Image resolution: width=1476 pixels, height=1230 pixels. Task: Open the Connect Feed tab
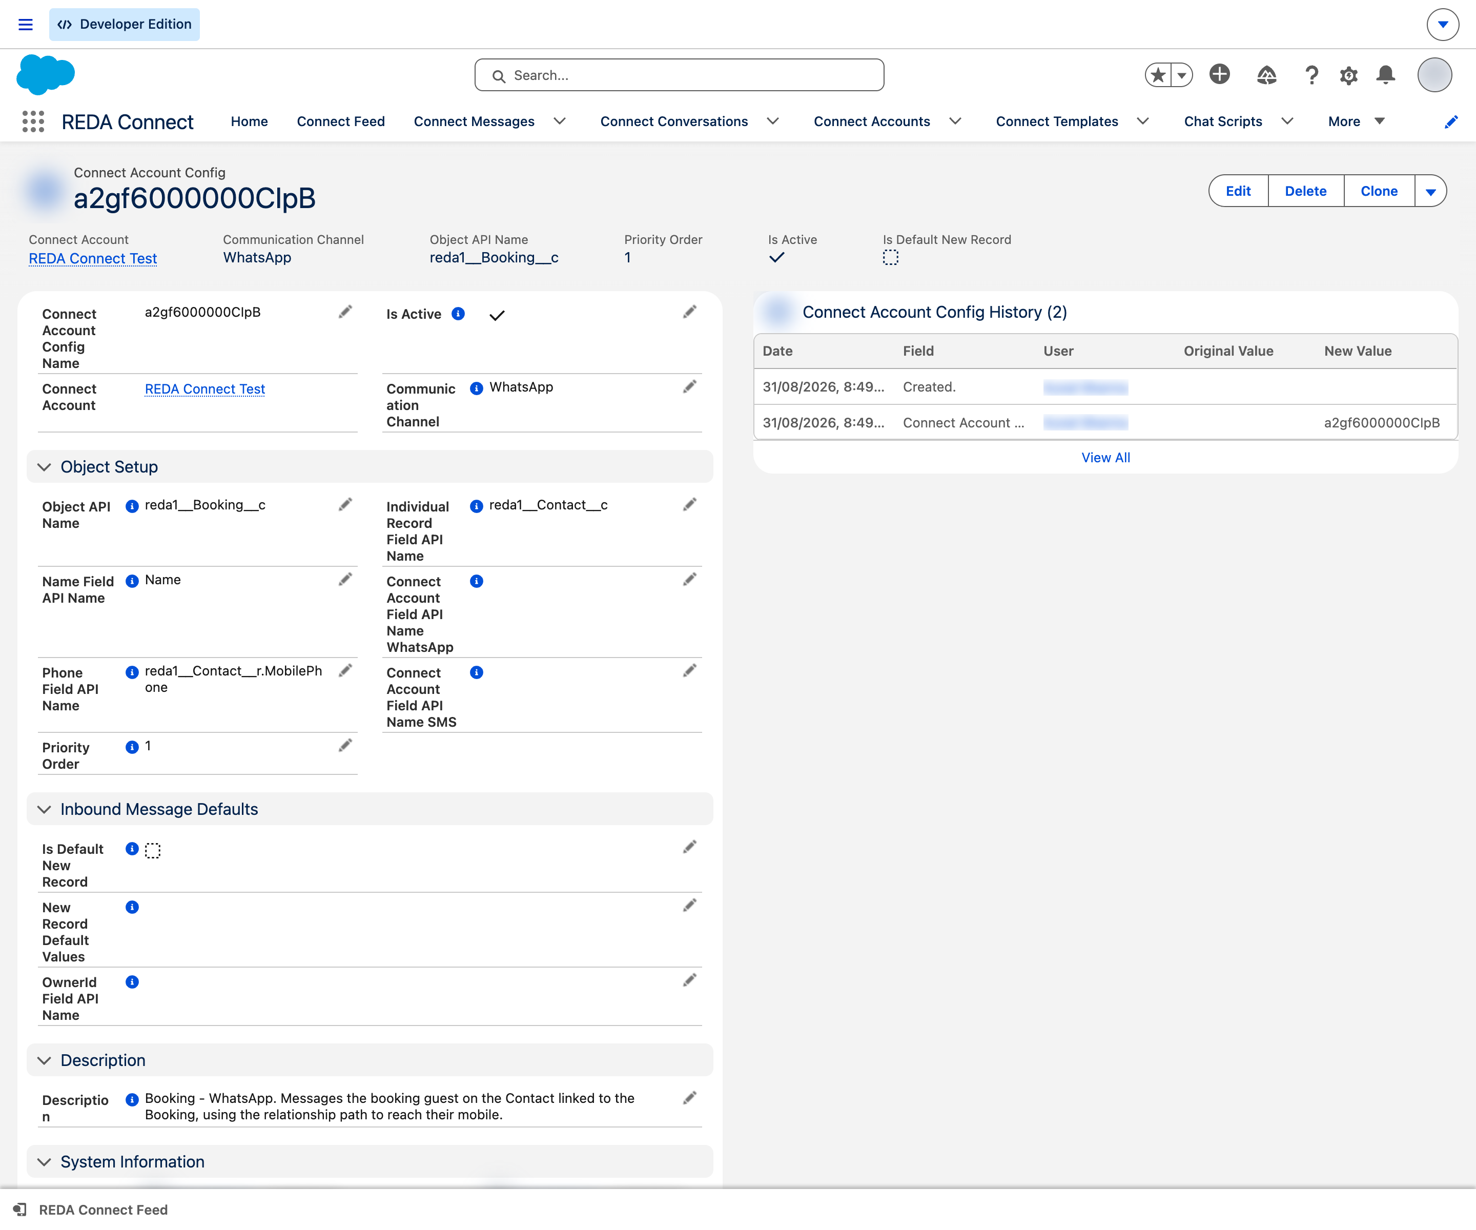click(x=341, y=121)
